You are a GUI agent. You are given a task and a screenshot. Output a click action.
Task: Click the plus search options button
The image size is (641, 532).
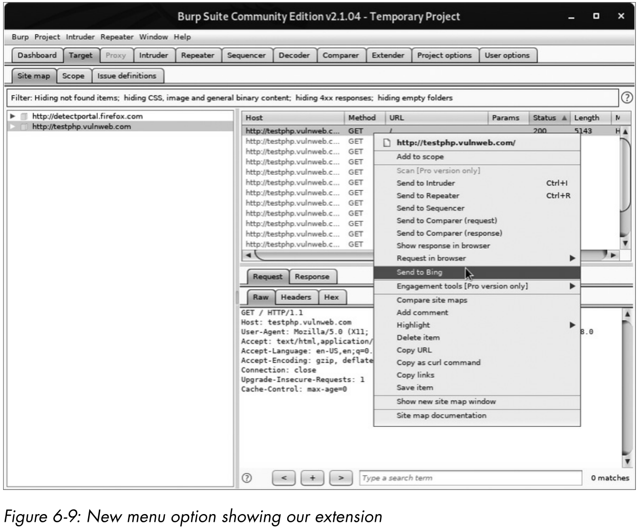point(312,478)
